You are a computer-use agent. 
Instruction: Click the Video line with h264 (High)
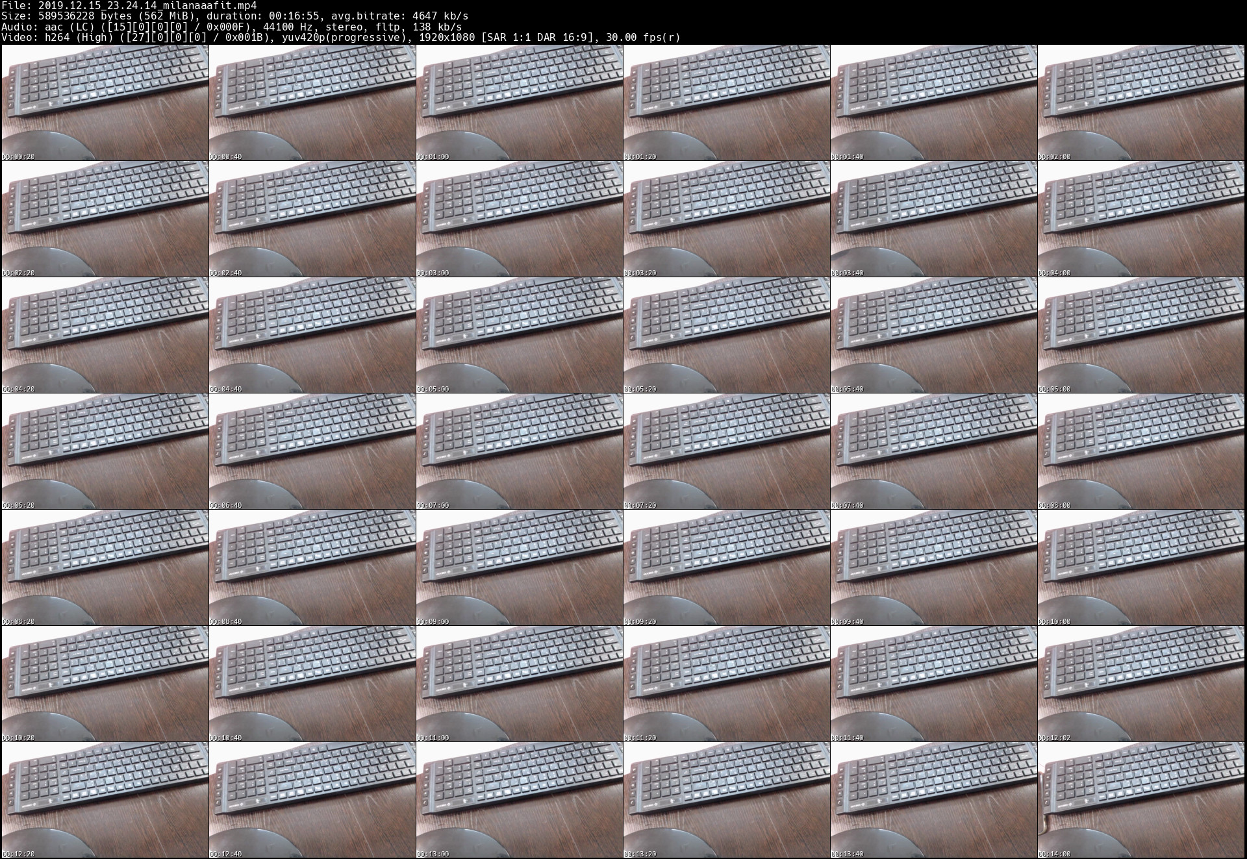point(341,37)
